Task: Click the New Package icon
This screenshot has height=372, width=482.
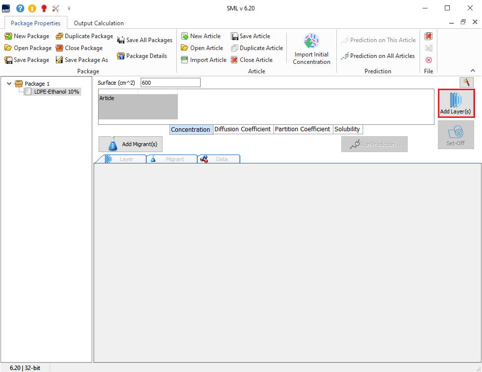Action: 8,36
